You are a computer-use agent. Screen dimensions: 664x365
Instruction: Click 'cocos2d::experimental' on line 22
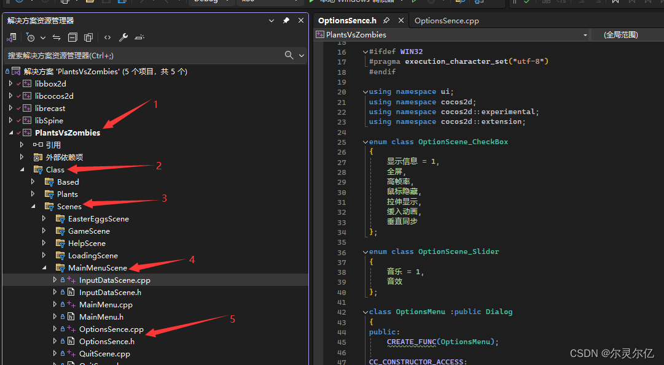[488, 112]
